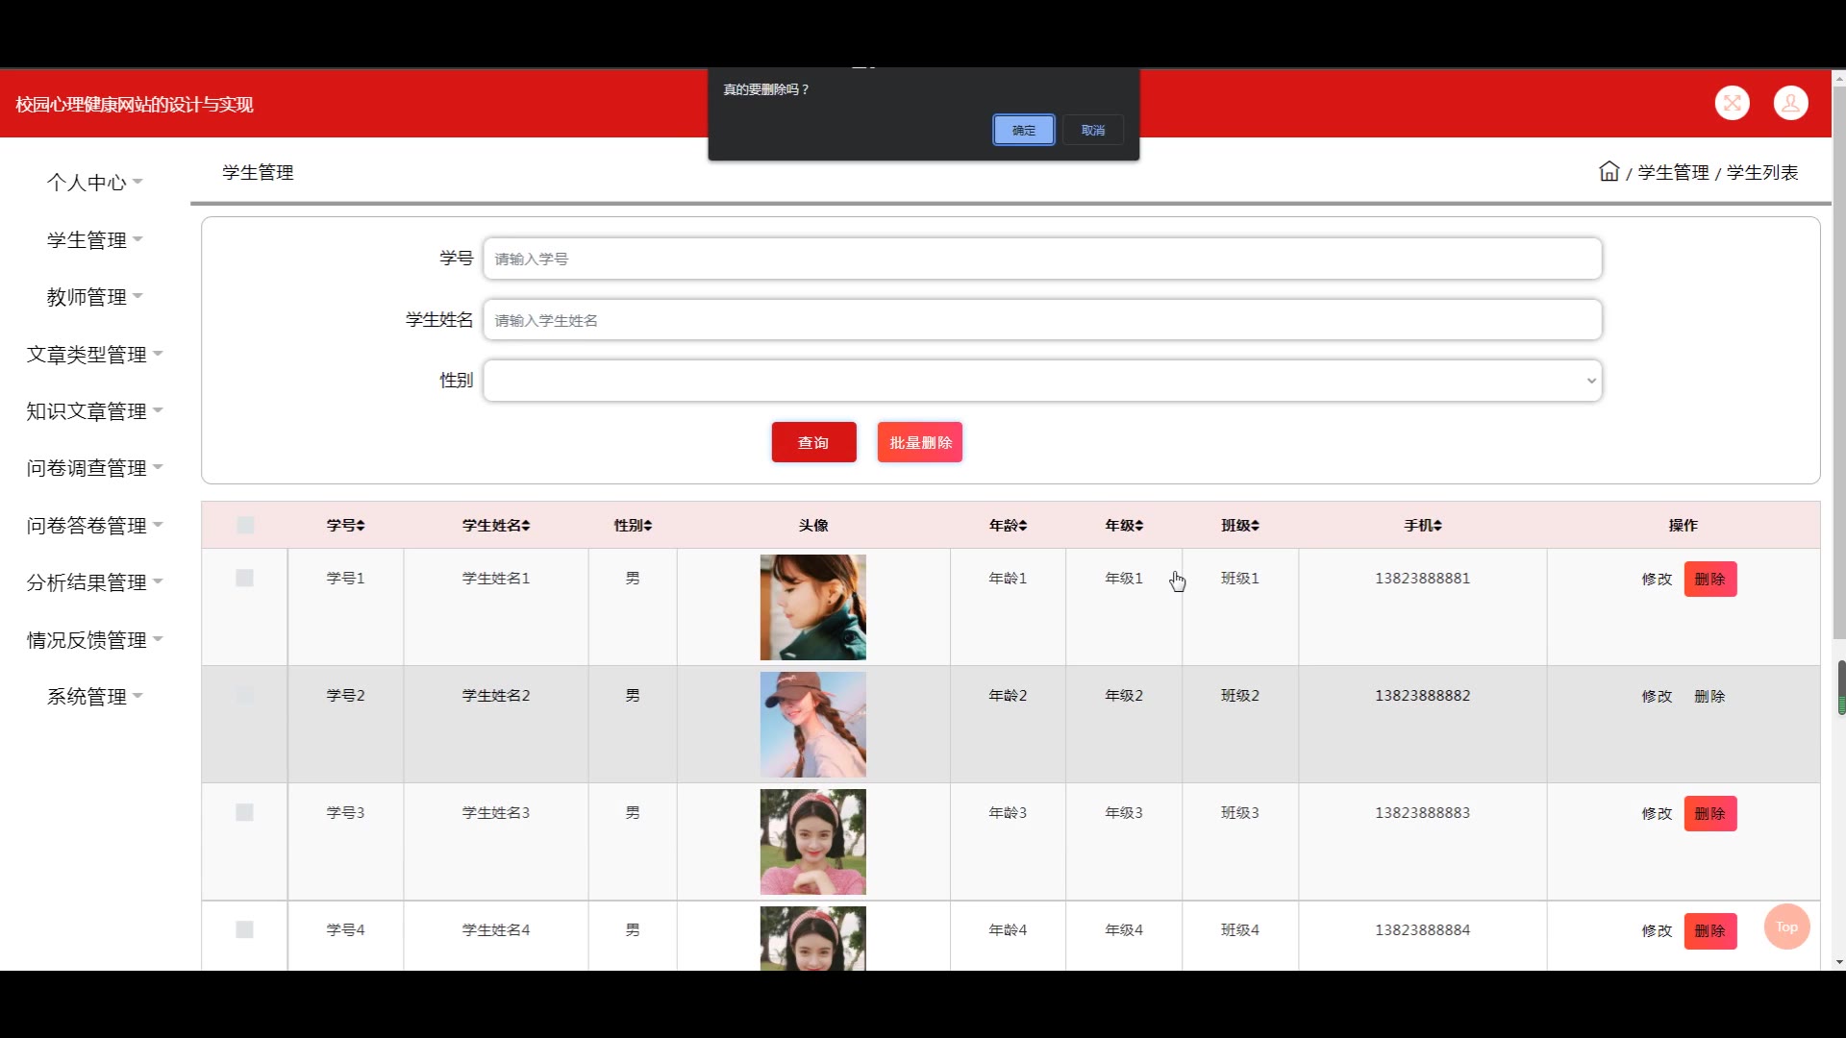1846x1038 pixels.
Task: Sort table by 班级 column arrows
Action: pyautogui.click(x=1255, y=526)
